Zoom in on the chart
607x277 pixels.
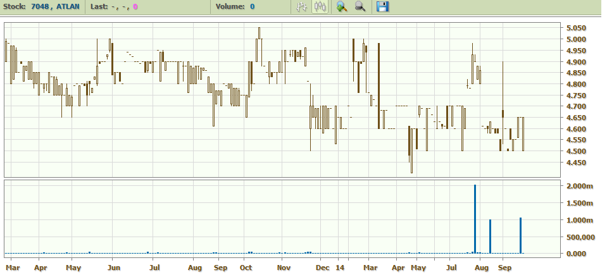point(341,6)
